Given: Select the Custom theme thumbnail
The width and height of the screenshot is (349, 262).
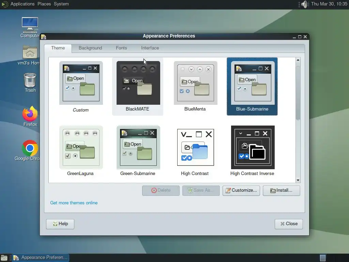Looking at the screenshot, I should click(x=81, y=83).
